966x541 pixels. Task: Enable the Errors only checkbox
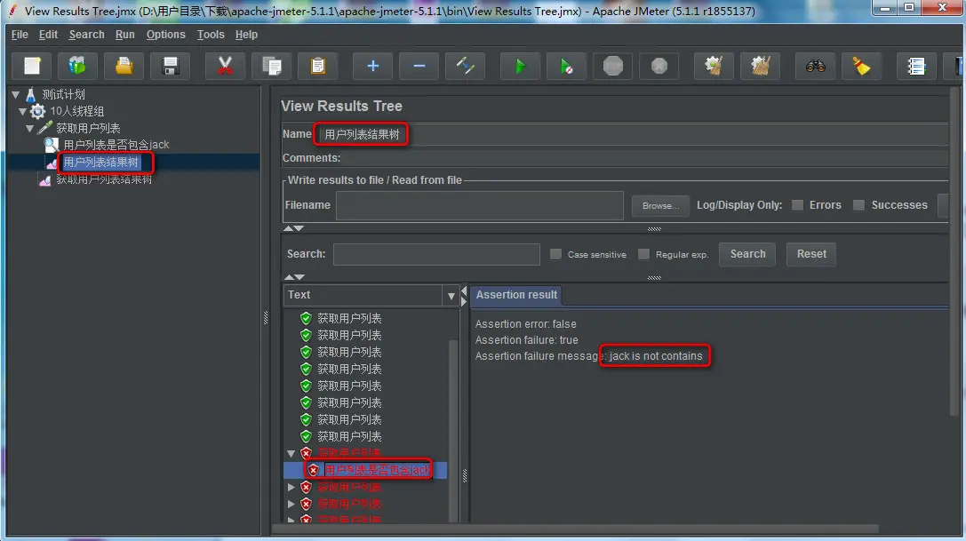pyautogui.click(x=797, y=205)
